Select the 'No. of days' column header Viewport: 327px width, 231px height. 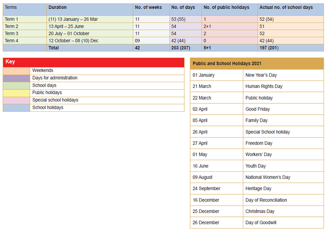186,10
